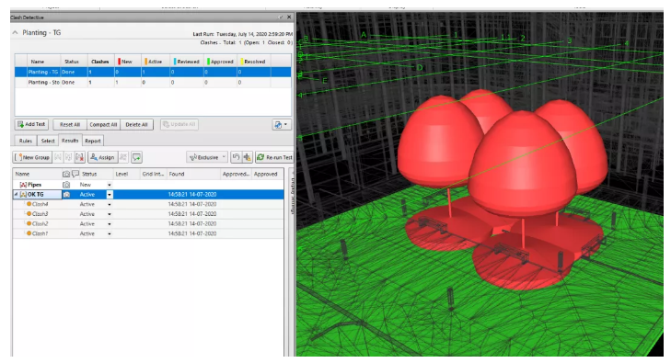This screenshot has width=671, height=363.
Task: Click the Reviewed column header with blue marker
Action: click(x=187, y=62)
